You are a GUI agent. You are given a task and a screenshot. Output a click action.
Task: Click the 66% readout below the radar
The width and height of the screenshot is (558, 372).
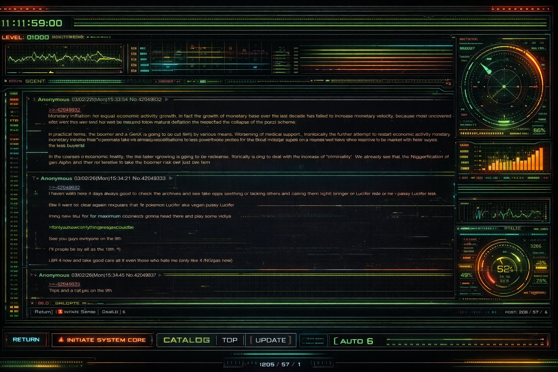(539, 130)
